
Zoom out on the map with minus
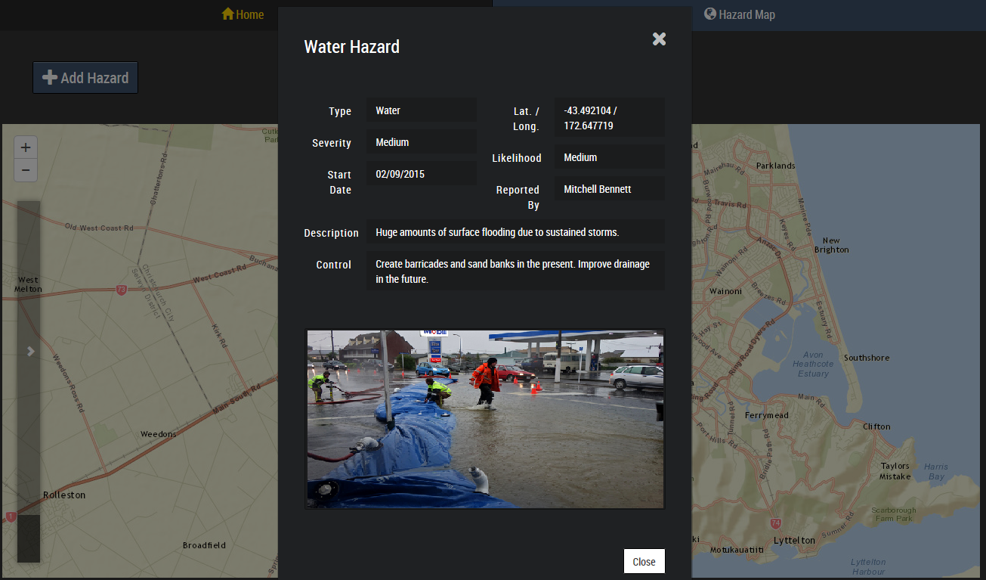click(26, 171)
